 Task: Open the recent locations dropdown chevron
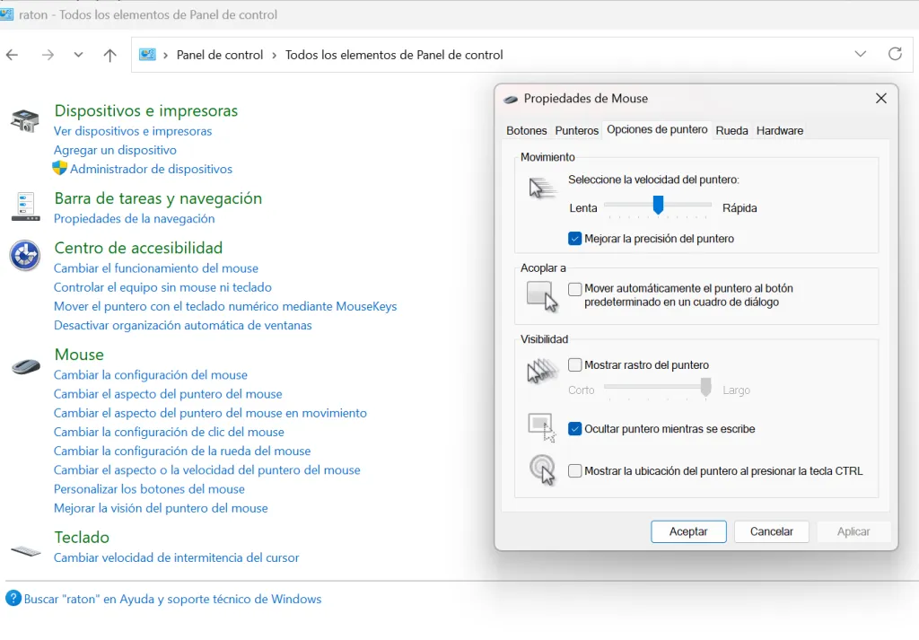pyautogui.click(x=78, y=55)
